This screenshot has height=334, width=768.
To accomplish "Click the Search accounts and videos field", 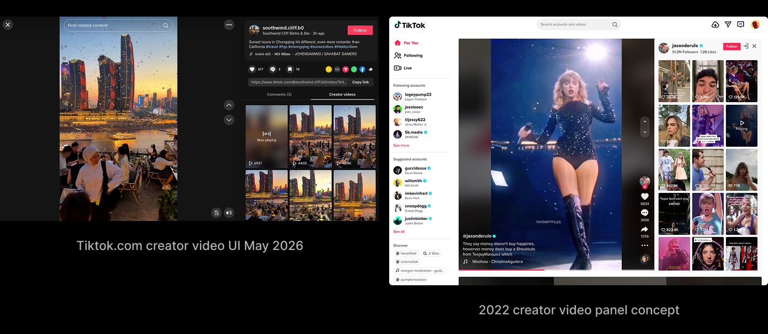I will [578, 24].
